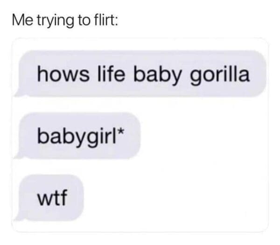Image resolution: width=280 pixels, height=245 pixels.
Task: Tap the "wtf" message bubble
Action: pyautogui.click(x=49, y=198)
